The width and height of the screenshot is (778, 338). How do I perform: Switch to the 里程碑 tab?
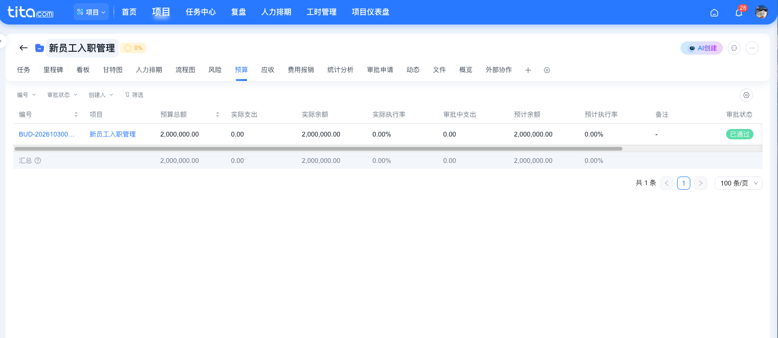(53, 70)
